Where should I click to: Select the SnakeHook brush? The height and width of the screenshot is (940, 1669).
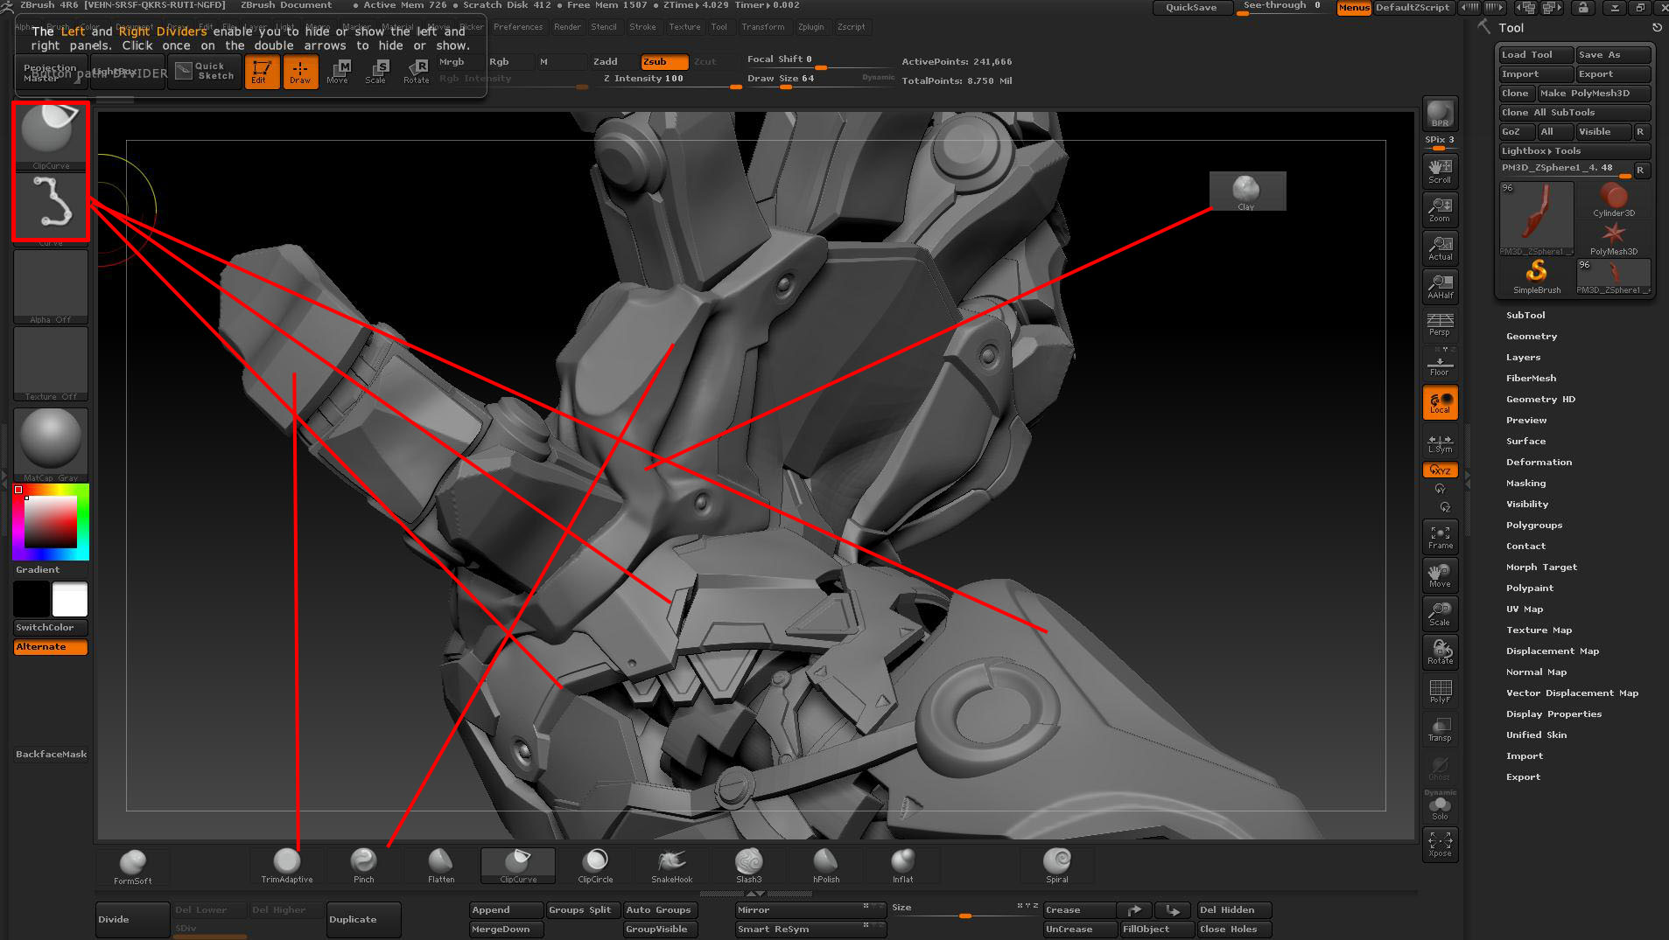point(672,865)
